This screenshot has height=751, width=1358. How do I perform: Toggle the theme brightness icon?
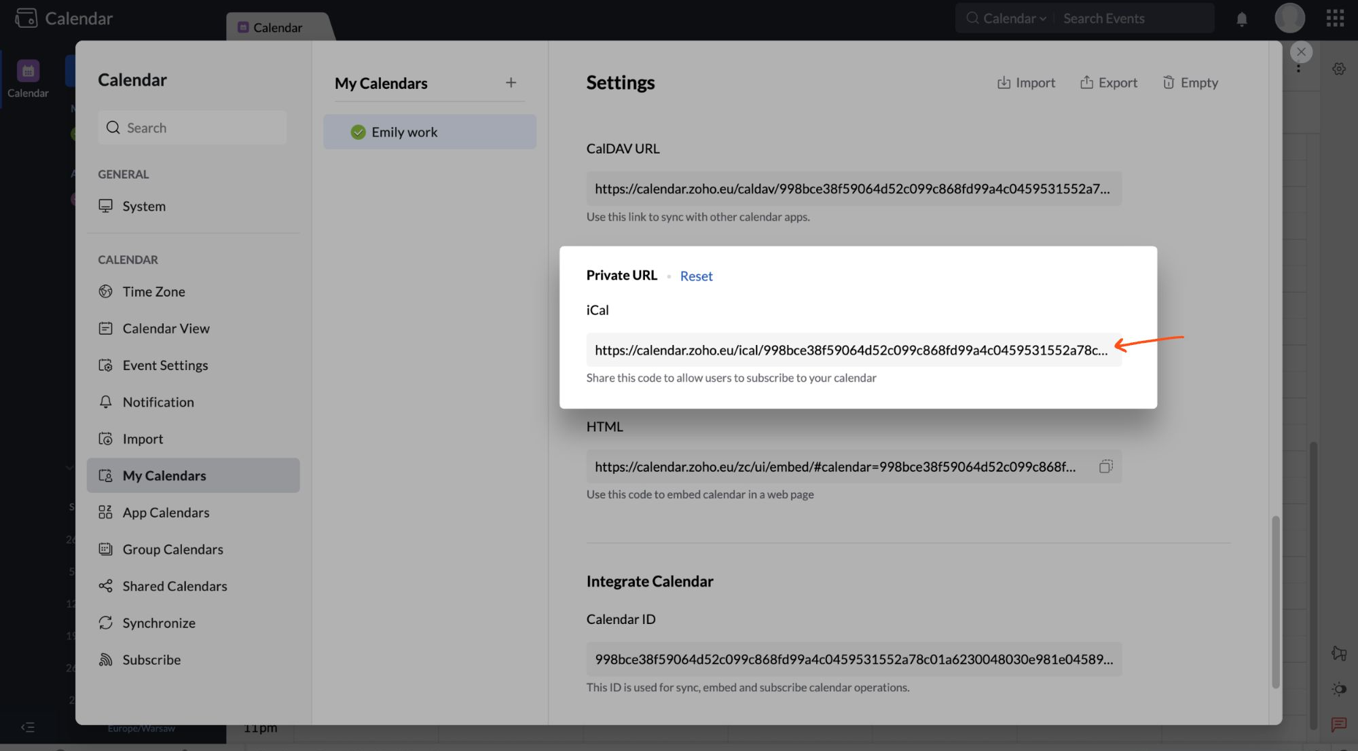pos(1338,689)
